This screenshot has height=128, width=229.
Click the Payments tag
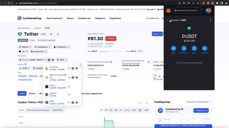tap(22, 76)
